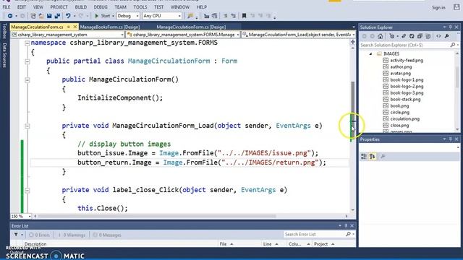Open the TEST menu
Screen dimensions: 463x260
[158, 6]
